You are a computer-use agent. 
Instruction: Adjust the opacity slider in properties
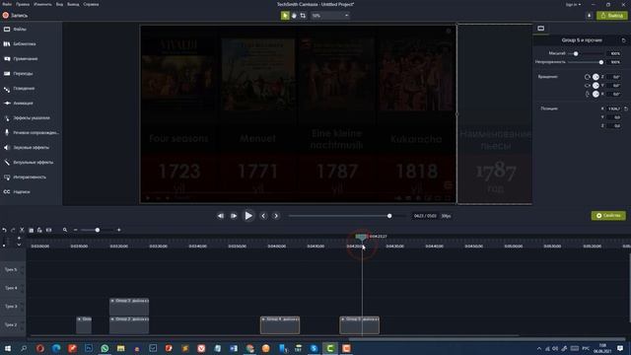601,62
